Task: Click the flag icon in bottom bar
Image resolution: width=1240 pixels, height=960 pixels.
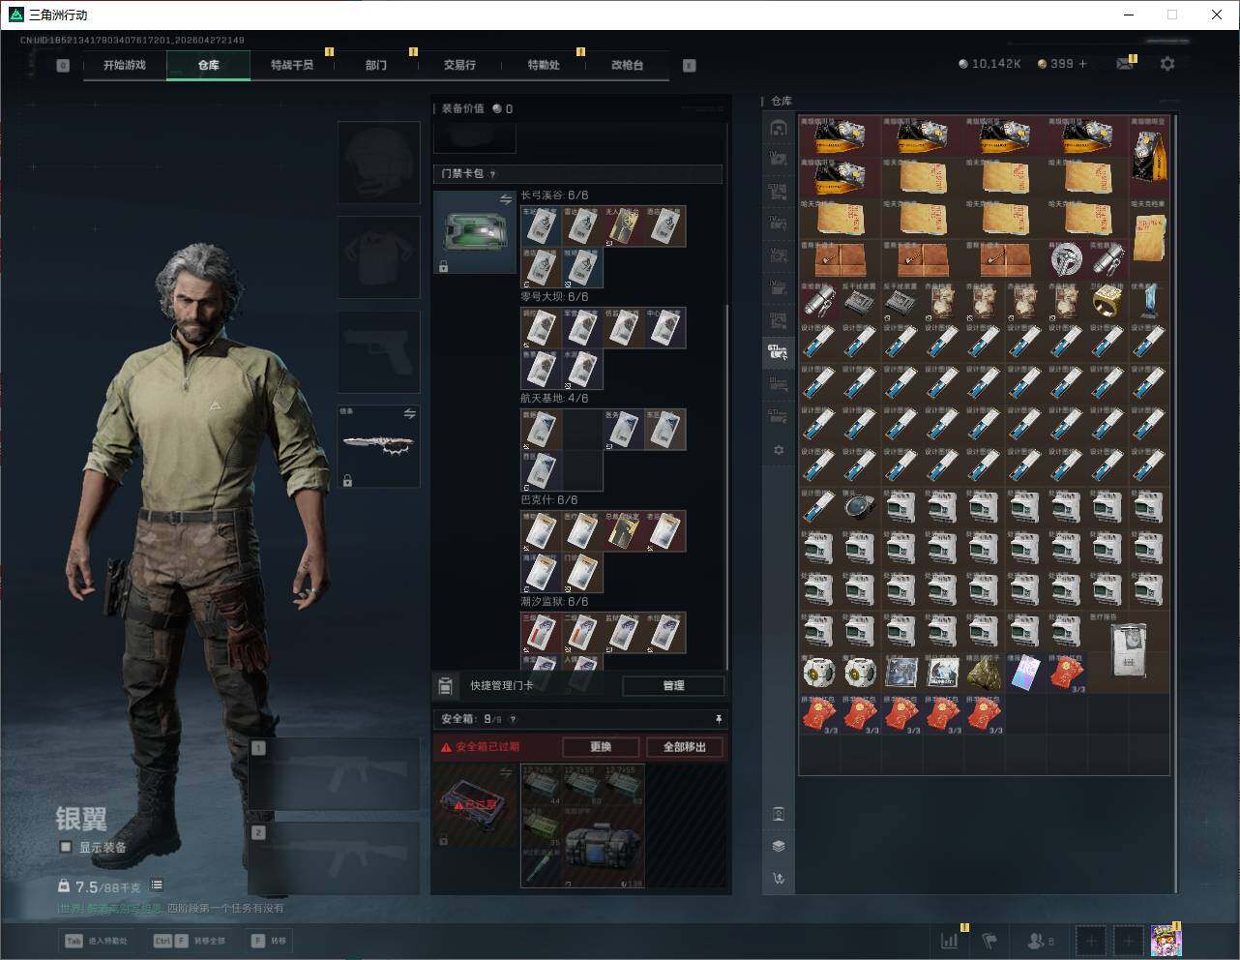Action: pyautogui.click(x=989, y=940)
